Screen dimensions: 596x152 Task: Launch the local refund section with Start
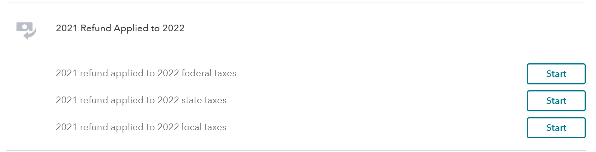point(556,128)
